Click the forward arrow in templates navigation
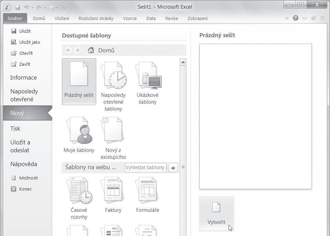Viewport: 330px width, 236px height. coord(77,50)
